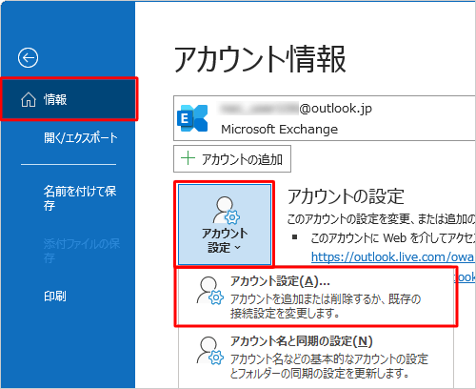
Task: Click the アカウントを追加または削除するか description text
Action: [326, 306]
